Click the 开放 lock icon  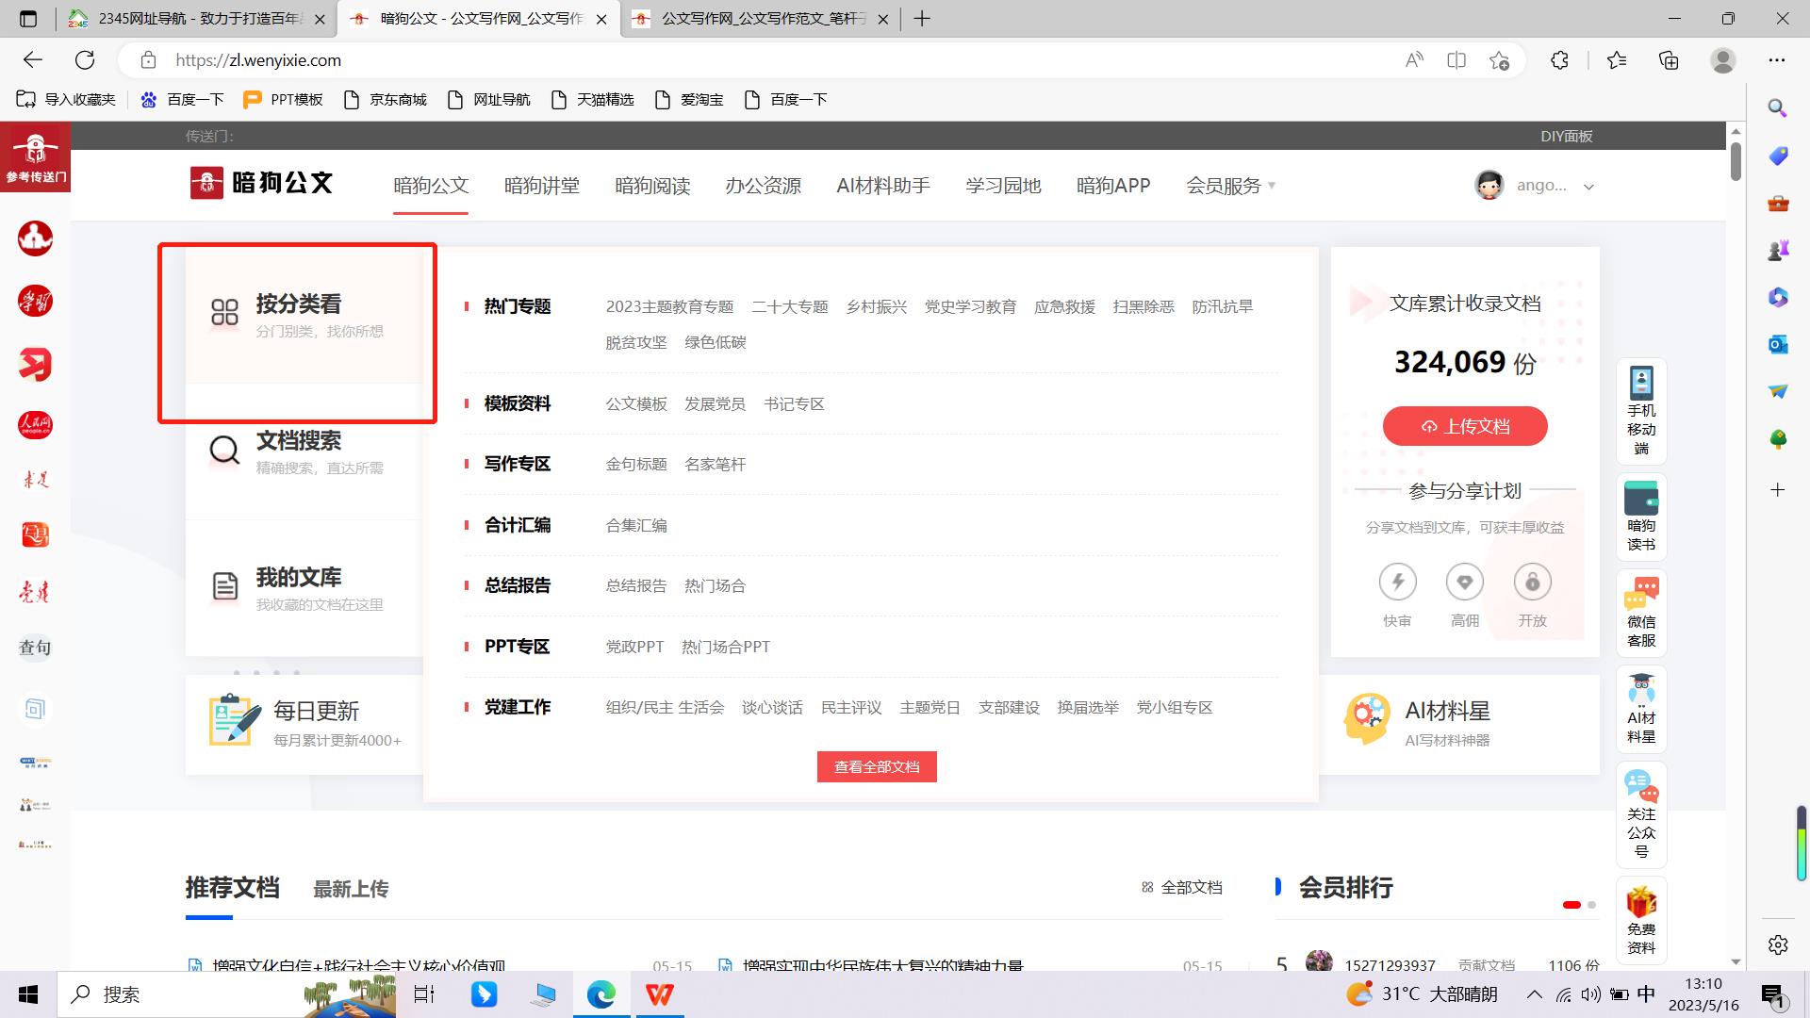point(1533,583)
